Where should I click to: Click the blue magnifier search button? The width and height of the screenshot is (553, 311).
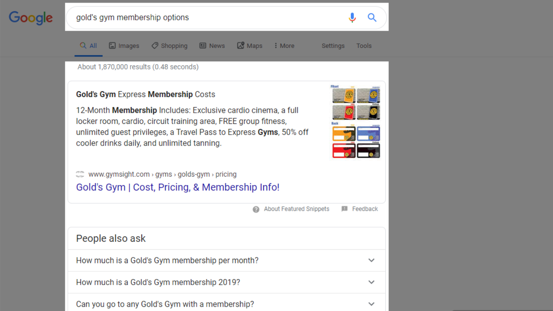coord(372,18)
